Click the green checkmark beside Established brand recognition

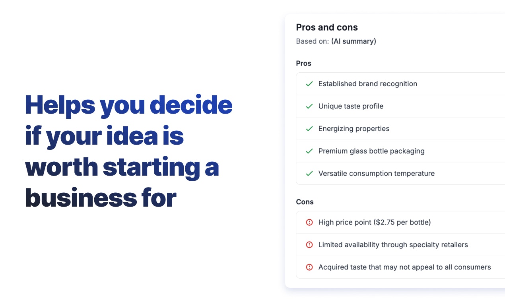click(x=309, y=84)
